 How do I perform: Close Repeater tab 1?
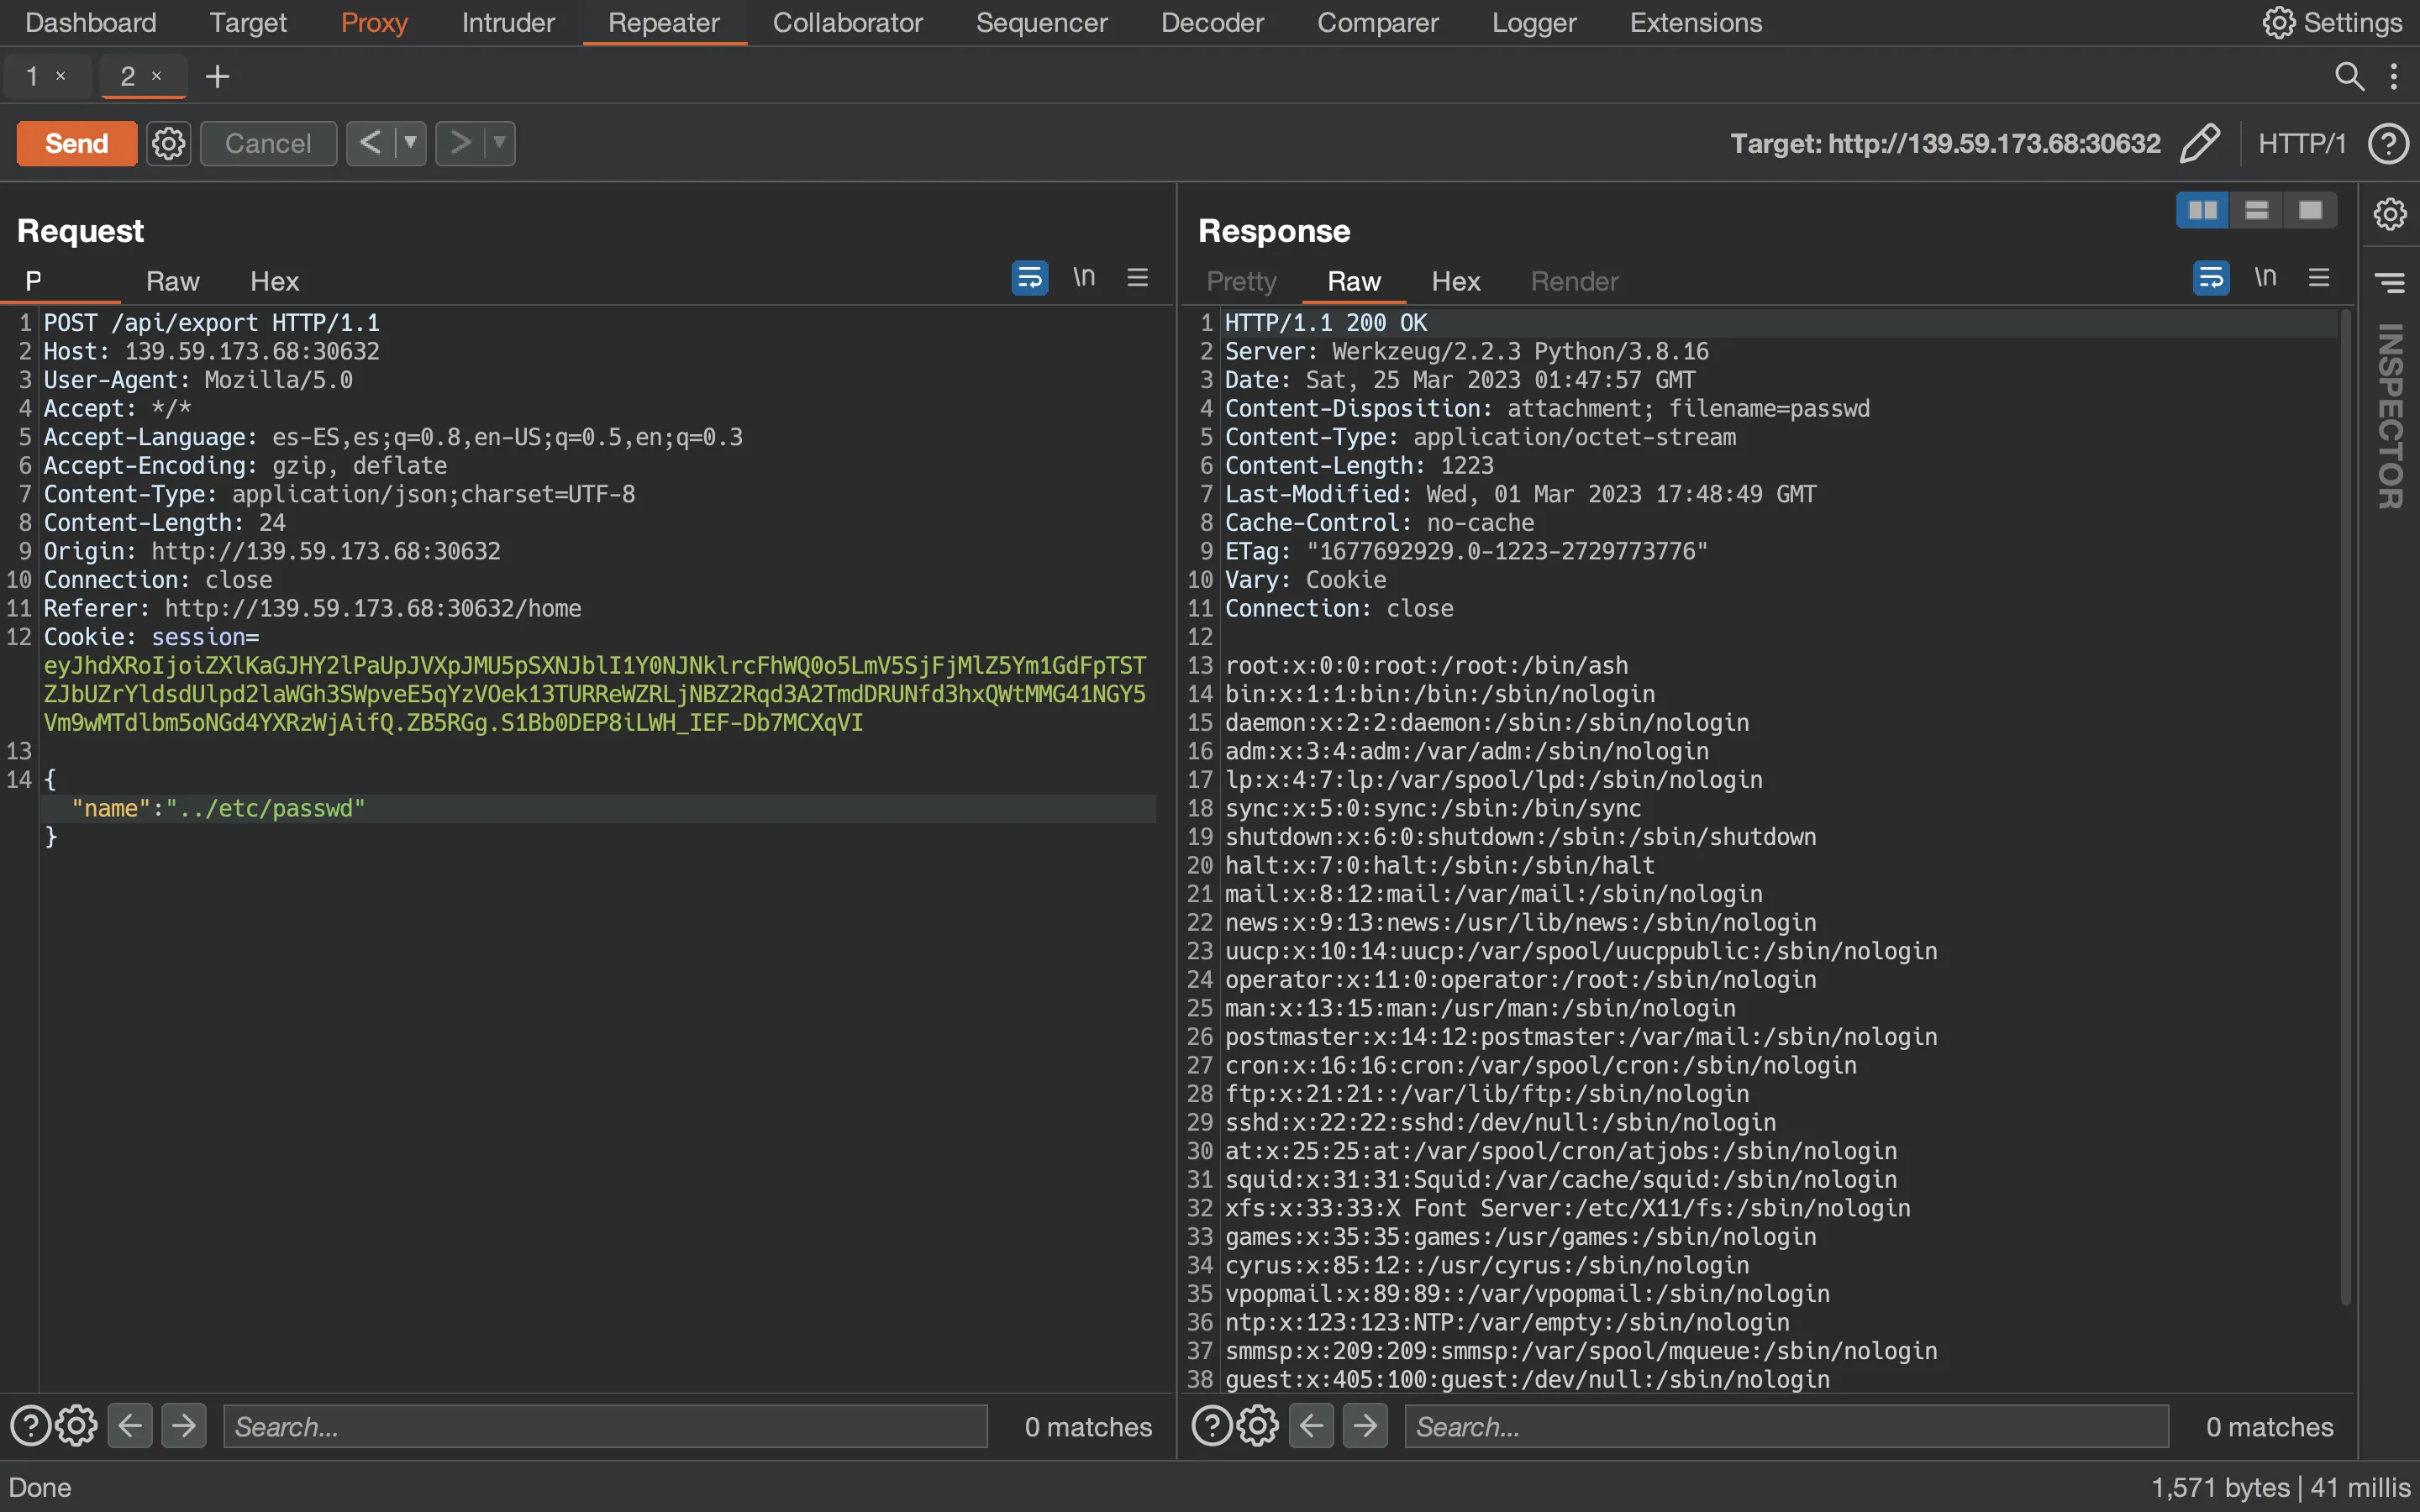click(61, 76)
